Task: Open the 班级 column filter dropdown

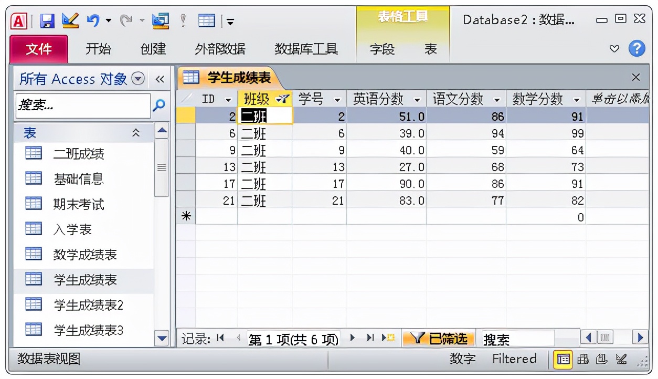Action: (x=282, y=99)
